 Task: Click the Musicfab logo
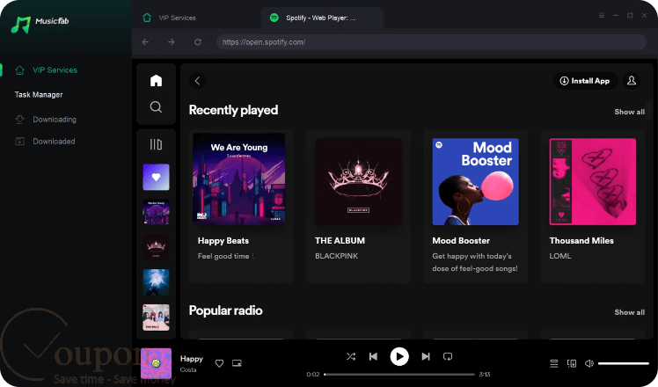(40, 25)
